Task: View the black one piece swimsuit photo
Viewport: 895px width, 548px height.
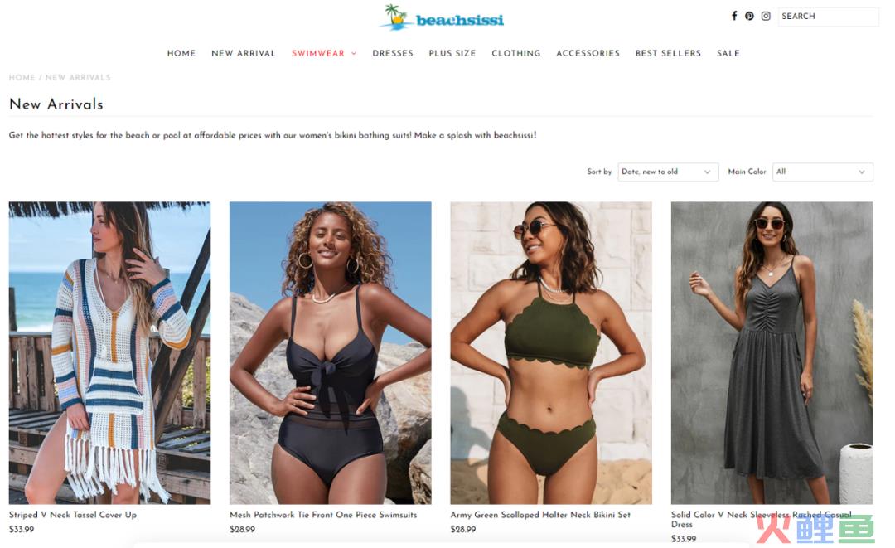Action: (x=331, y=353)
